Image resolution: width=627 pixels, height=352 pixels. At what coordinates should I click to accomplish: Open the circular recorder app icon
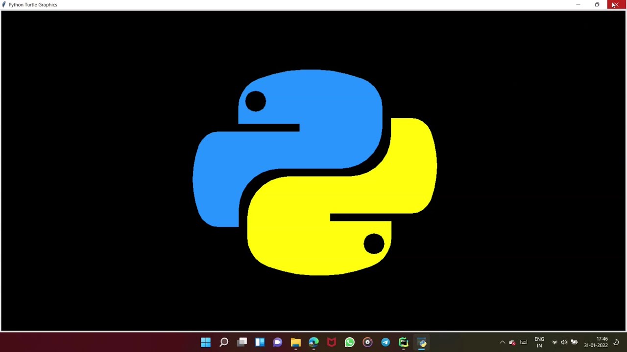(x=367, y=342)
